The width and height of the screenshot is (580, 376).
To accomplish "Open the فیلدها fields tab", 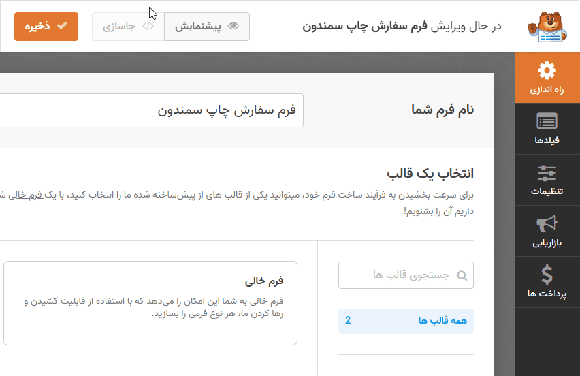I will (547, 129).
